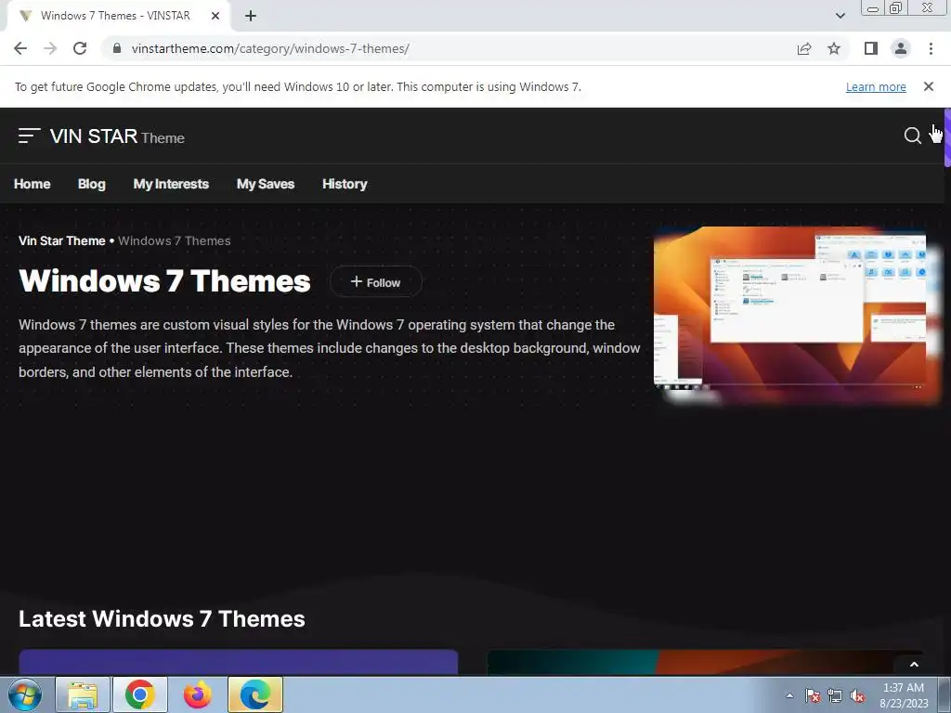
Task: Click the Action Center flag tray icon
Action: 813,695
